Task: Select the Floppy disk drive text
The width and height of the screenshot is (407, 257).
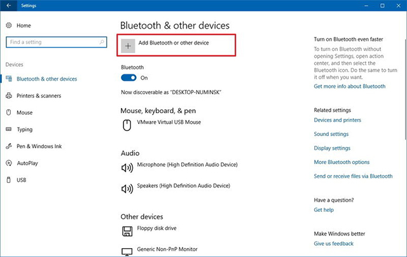Action: (x=157, y=228)
